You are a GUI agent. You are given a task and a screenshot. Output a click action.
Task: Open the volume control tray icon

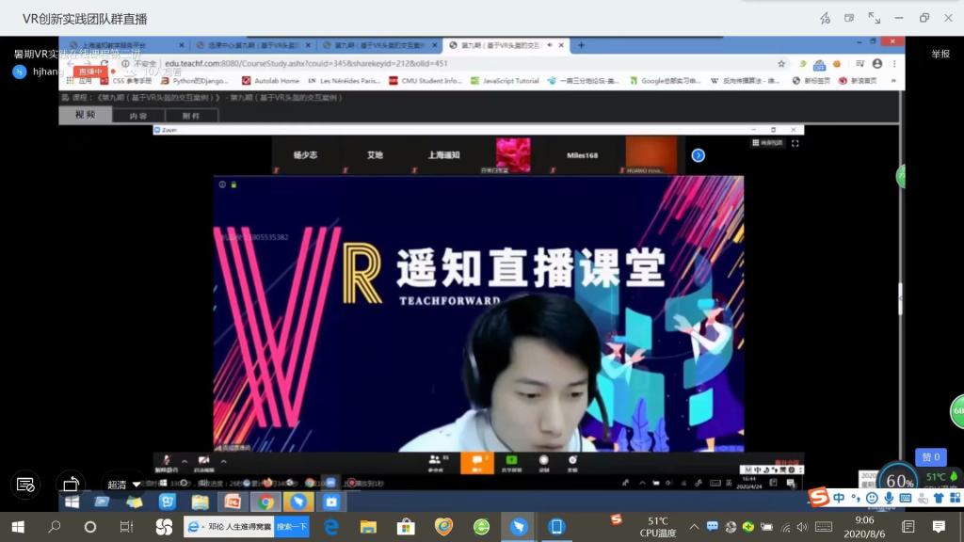802,527
